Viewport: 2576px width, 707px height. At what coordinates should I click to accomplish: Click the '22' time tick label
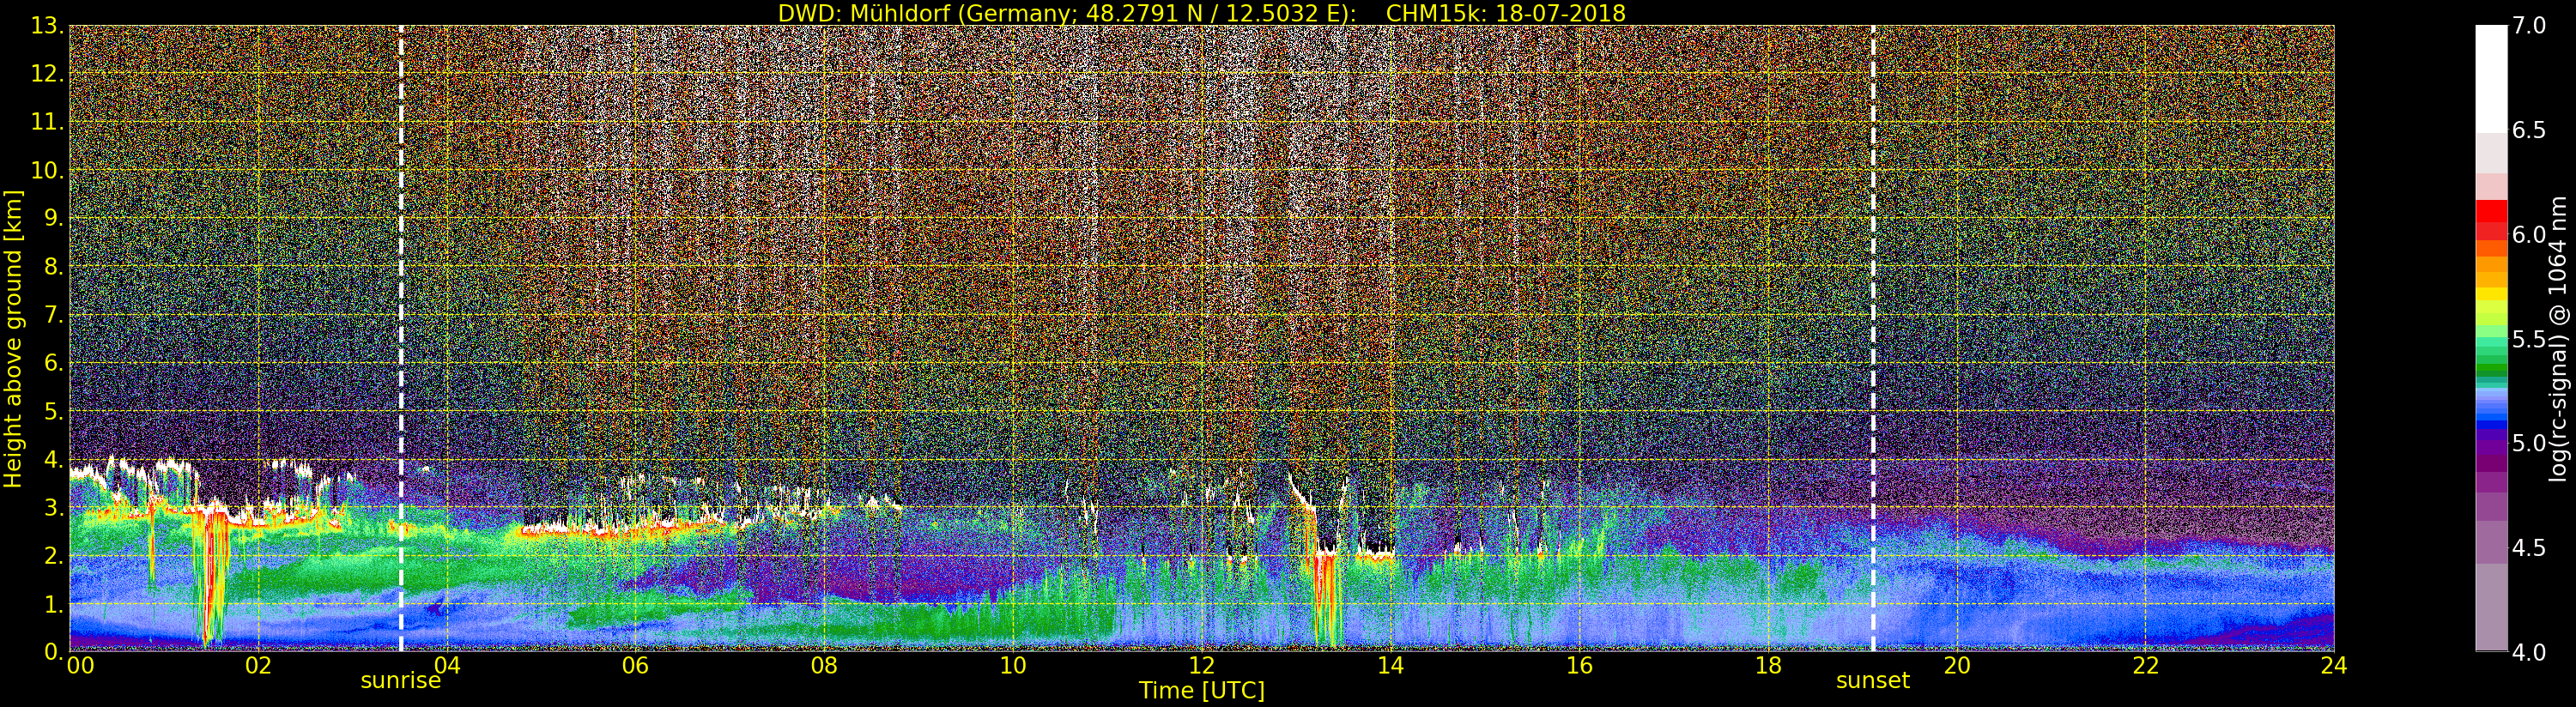pos(2146,665)
